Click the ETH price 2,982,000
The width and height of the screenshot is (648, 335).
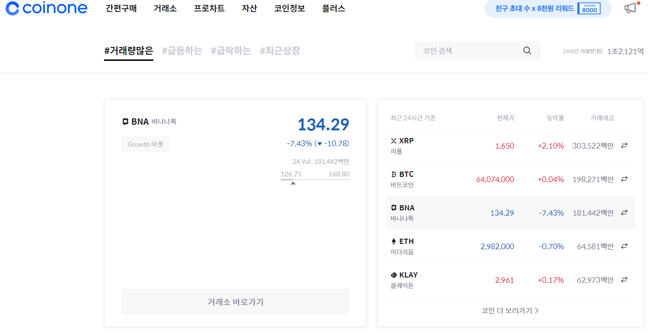coord(497,246)
